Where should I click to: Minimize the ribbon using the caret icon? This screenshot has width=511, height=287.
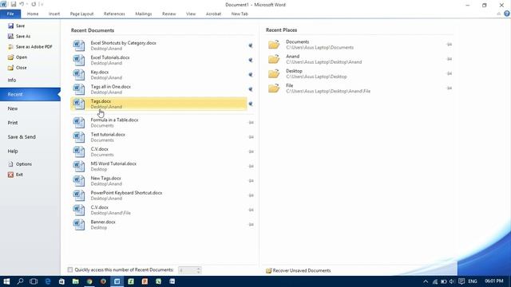click(498, 14)
